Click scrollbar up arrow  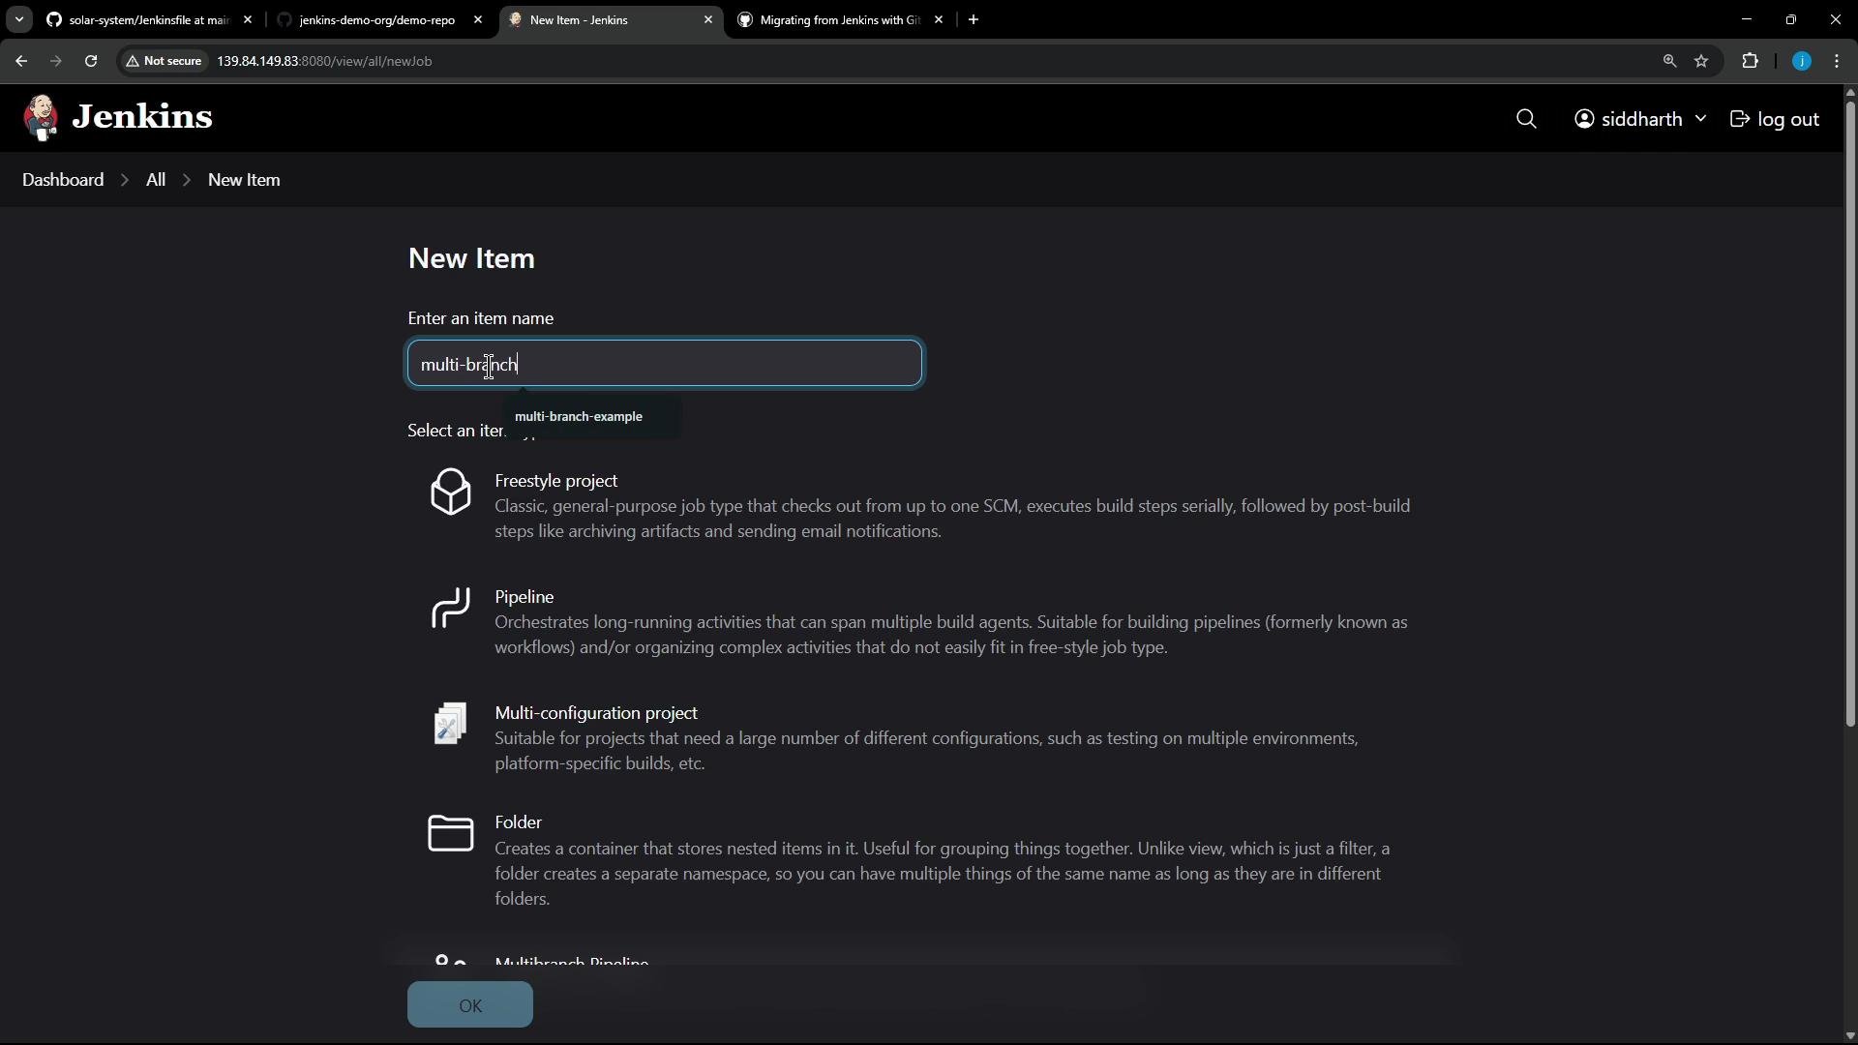[x=1849, y=92]
